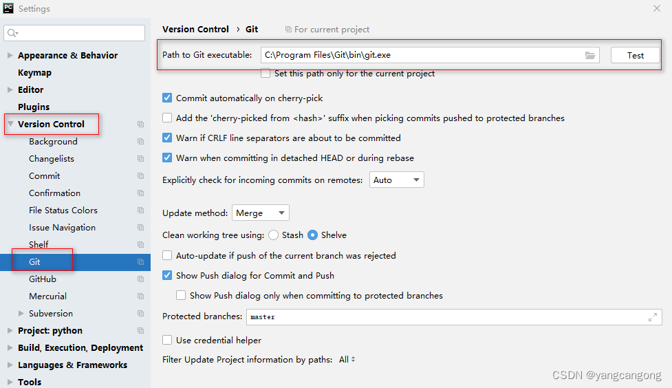The height and width of the screenshot is (388, 672).
Task: Click the expand icon in Protected branches field
Action: click(652, 317)
